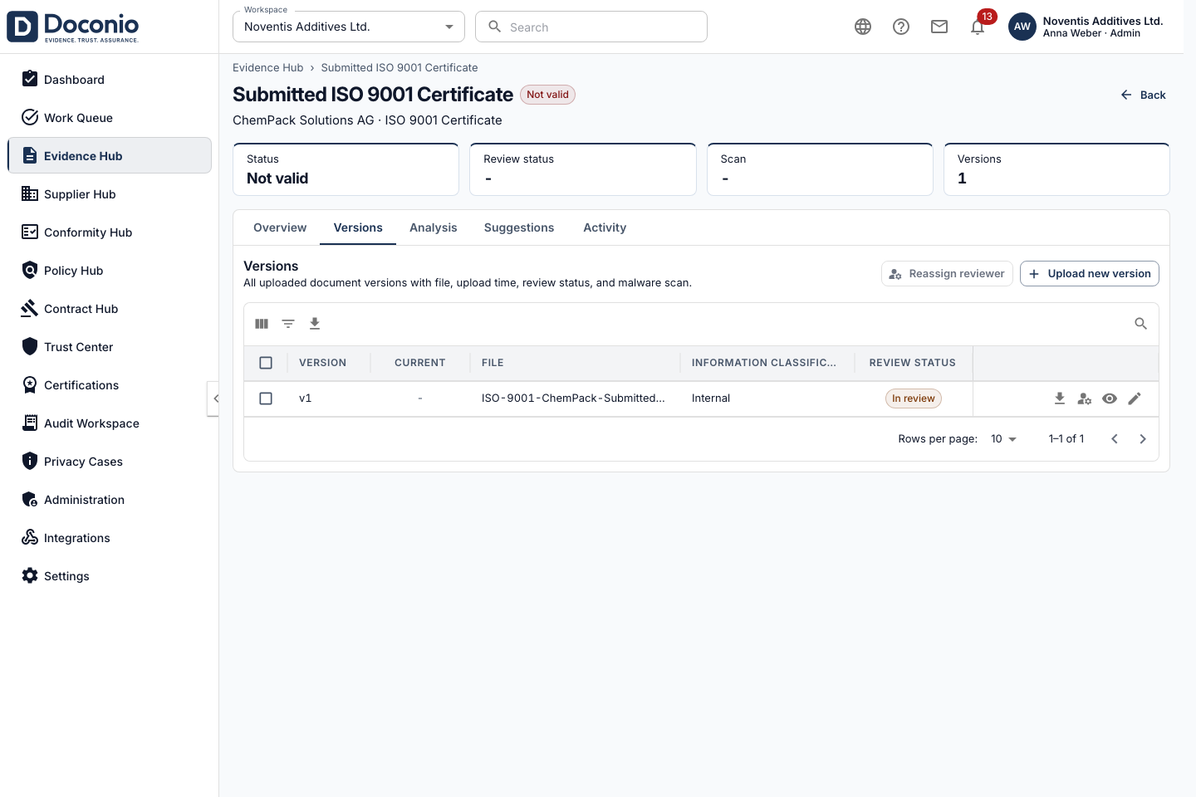1196x797 pixels.
Task: Open Work Queue in the sidebar
Action: tap(110, 118)
